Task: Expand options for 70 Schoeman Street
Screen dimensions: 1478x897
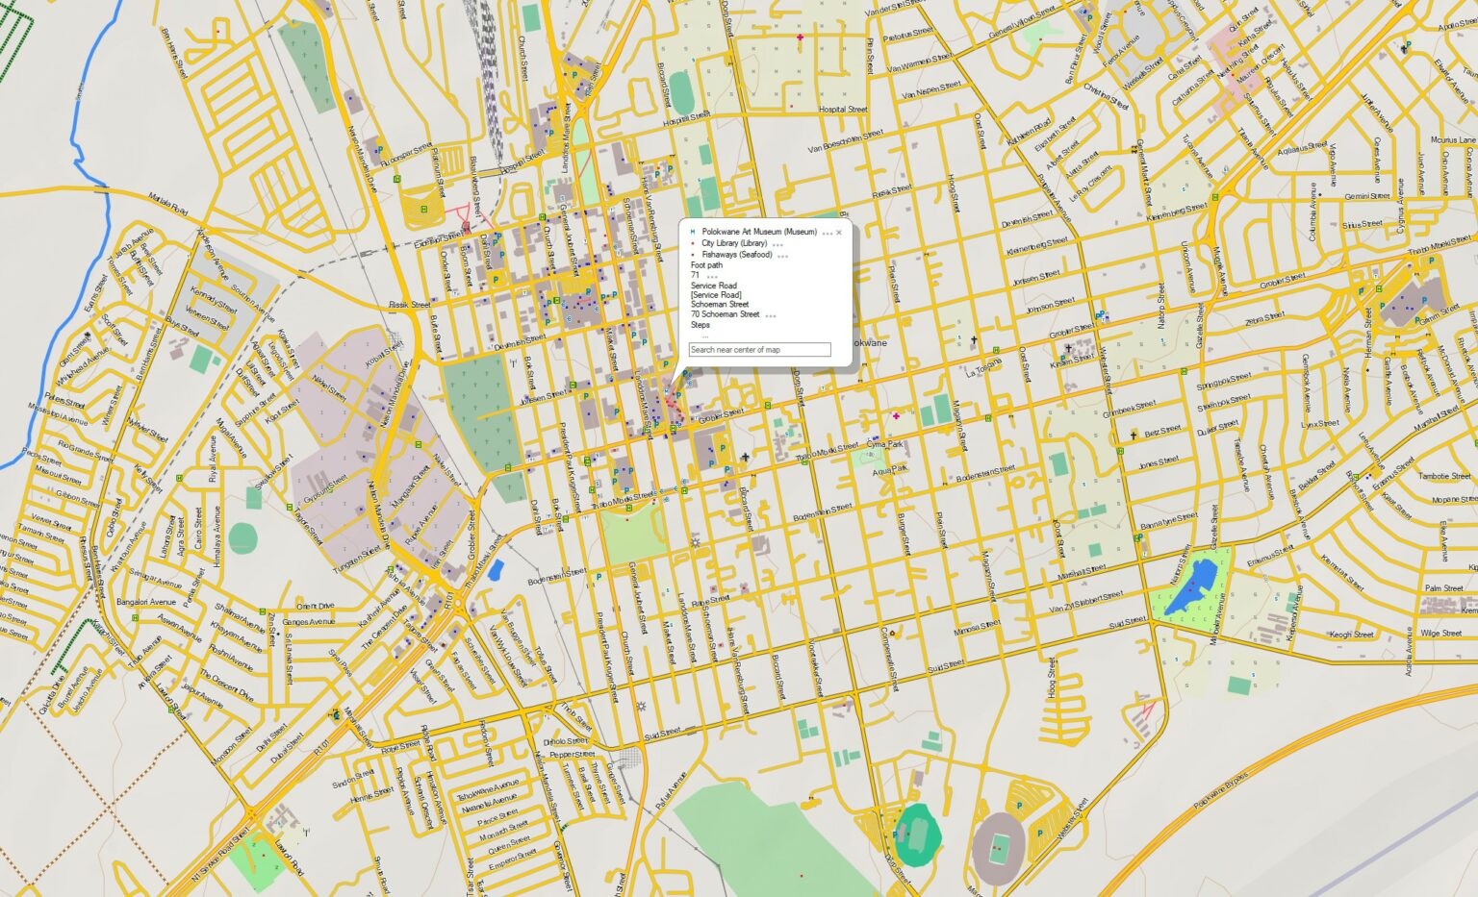Action: tap(770, 314)
